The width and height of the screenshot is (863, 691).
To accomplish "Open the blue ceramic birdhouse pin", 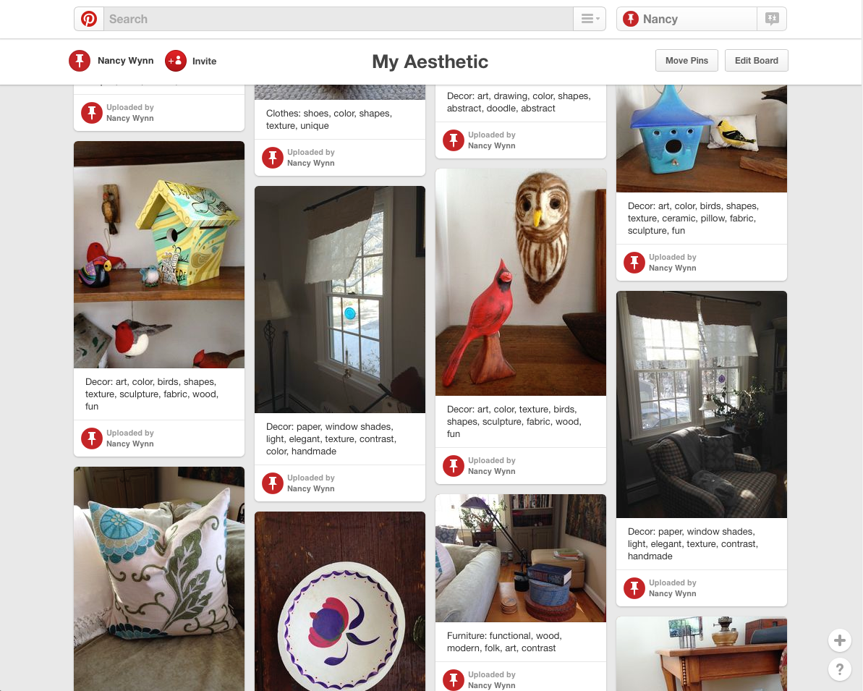I will 701,138.
